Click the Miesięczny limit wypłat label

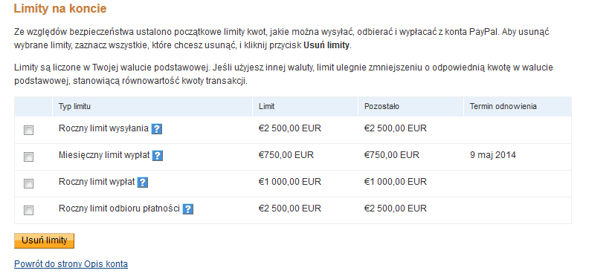point(104,155)
